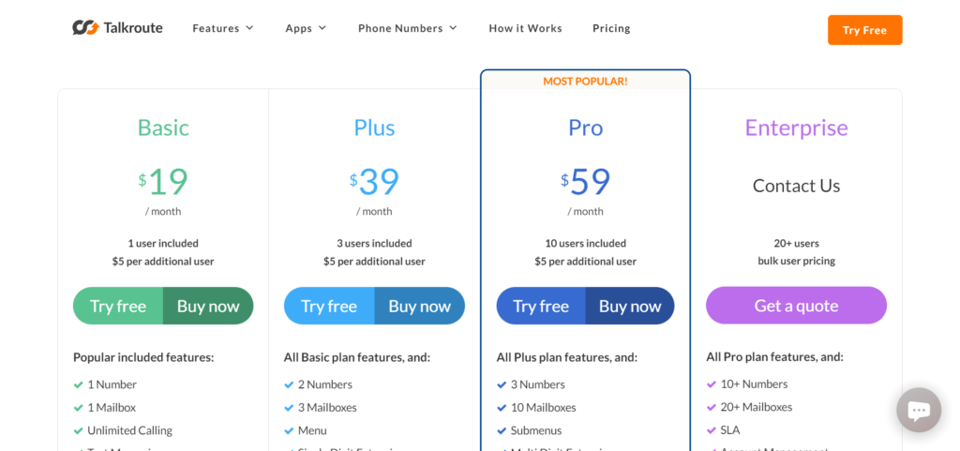Expand the Apps dropdown menu
960x451 pixels.
click(306, 28)
